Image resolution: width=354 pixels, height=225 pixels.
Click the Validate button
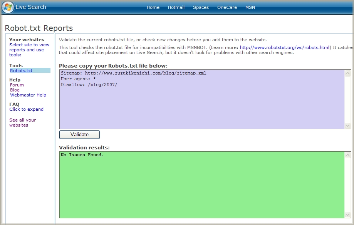79,135
